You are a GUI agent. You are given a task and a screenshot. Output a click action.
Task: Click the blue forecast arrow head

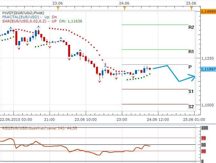[x=193, y=76]
